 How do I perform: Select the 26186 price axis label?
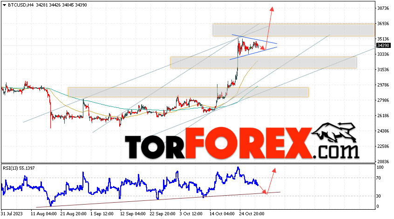pyautogui.click(x=383, y=116)
